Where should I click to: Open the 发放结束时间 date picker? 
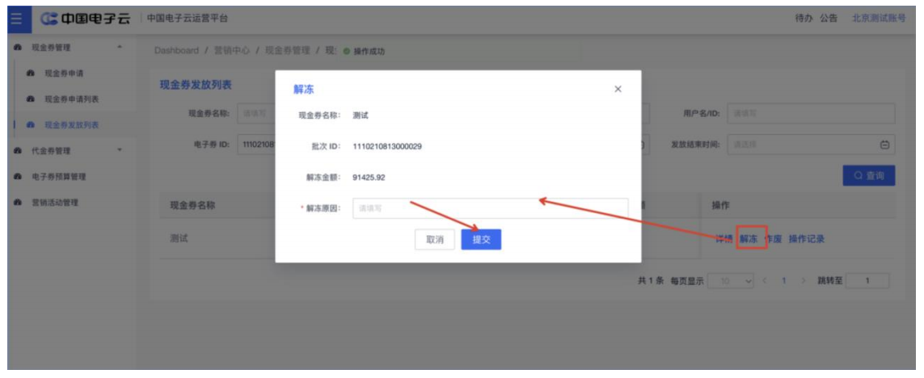click(812, 145)
